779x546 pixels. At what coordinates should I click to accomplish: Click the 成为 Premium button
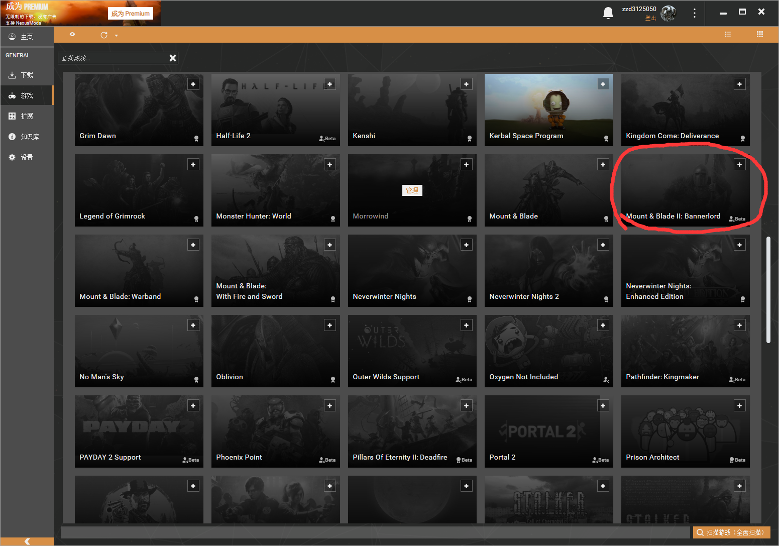[x=131, y=14]
